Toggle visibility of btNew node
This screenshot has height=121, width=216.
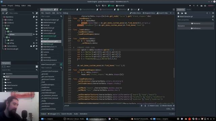click(36, 34)
